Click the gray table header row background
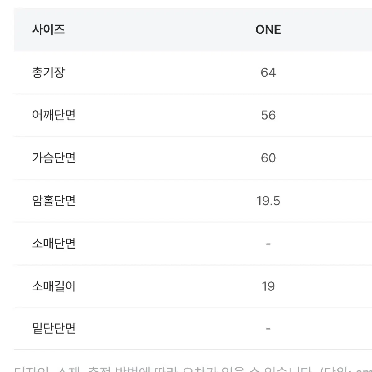The width and height of the screenshot is (372, 372). (x=193, y=30)
